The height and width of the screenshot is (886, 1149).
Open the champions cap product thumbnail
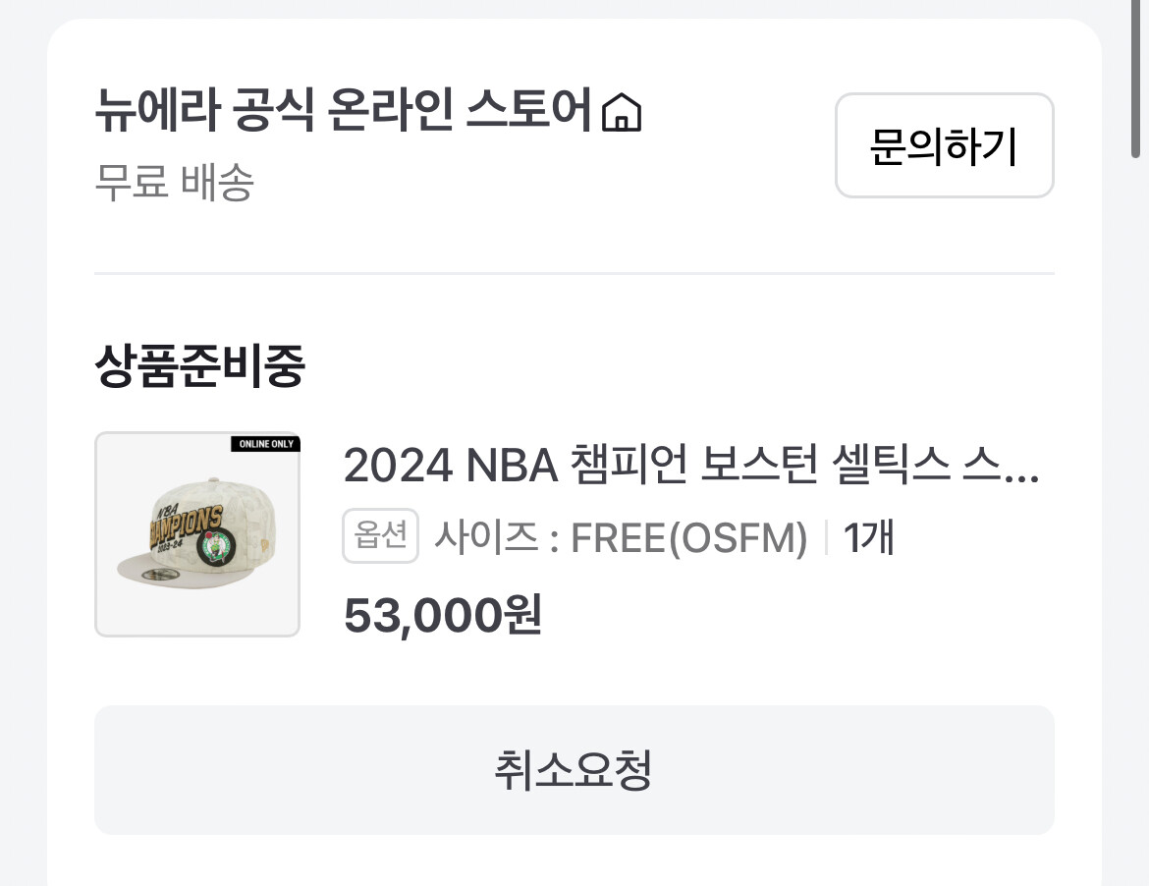(x=197, y=534)
